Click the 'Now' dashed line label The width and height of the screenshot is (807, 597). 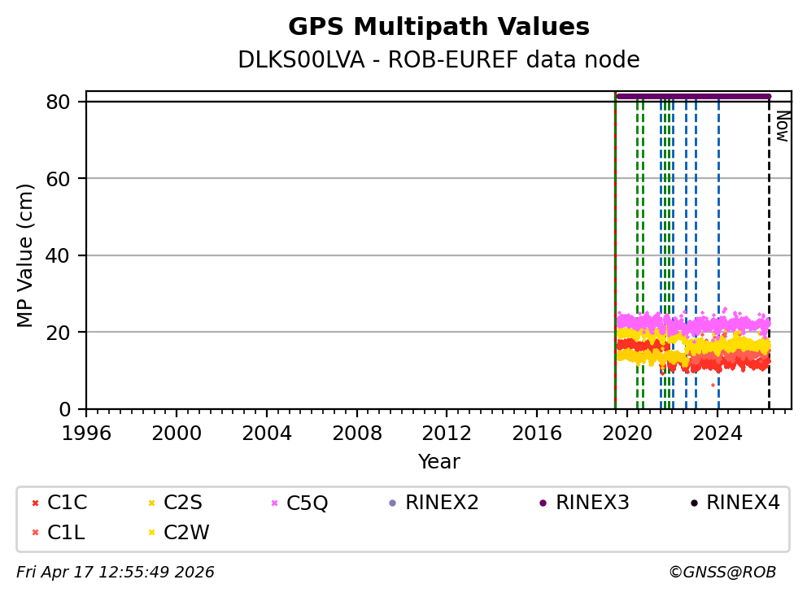(x=782, y=126)
